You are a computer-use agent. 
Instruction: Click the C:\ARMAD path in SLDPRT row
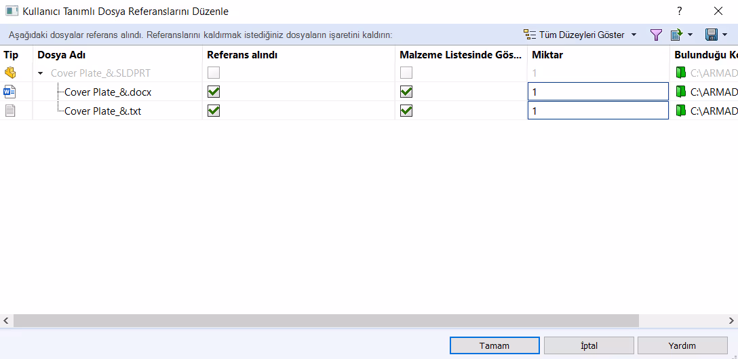(714, 73)
